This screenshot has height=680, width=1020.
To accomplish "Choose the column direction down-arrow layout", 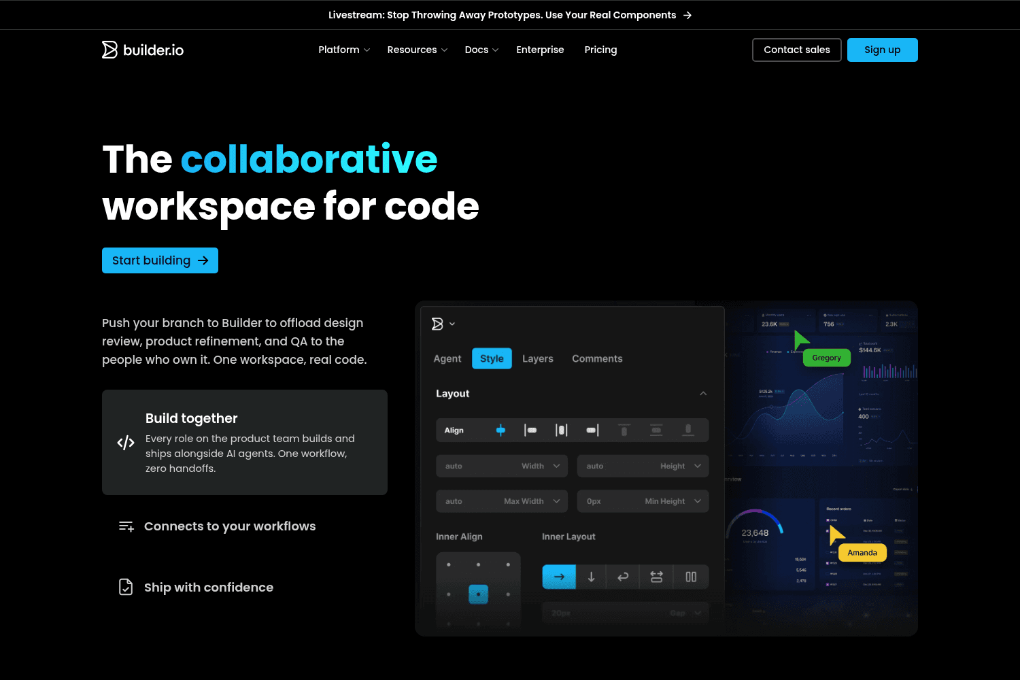I will pyautogui.click(x=592, y=577).
